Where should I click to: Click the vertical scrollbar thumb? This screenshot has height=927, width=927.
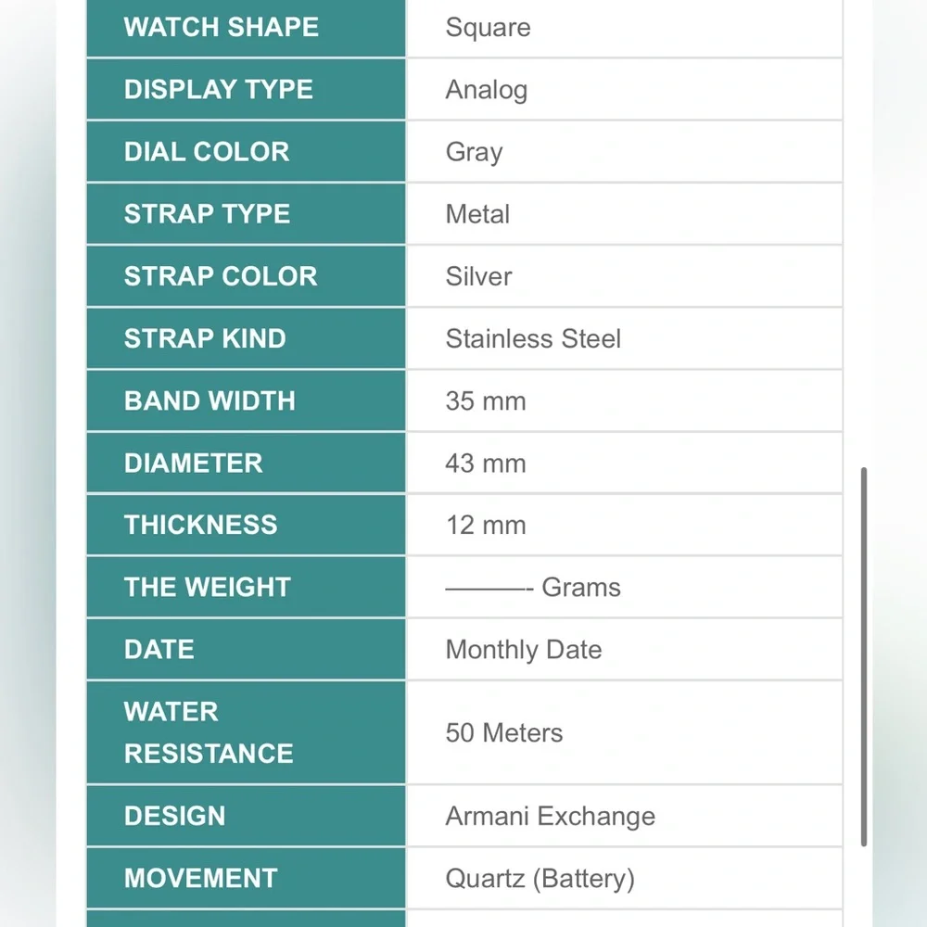tap(864, 657)
